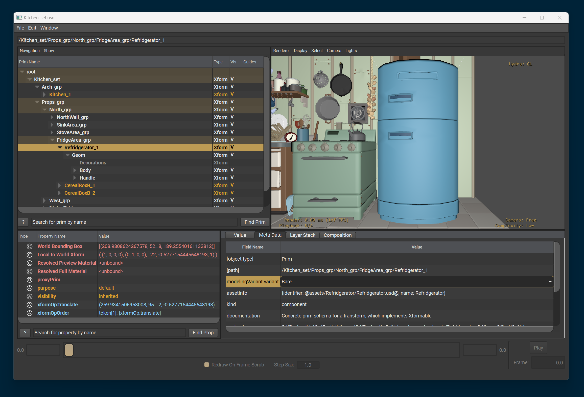The height and width of the screenshot is (397, 584).
Task: Click the timeline frame slider handle
Action: click(x=69, y=350)
